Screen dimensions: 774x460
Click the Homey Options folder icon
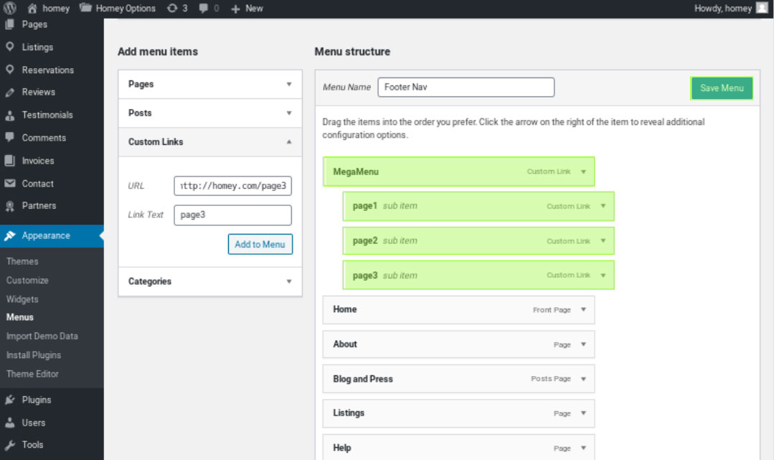85,8
